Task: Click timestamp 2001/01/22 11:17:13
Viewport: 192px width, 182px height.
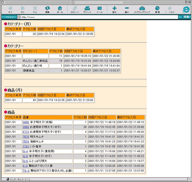Action: coord(102,132)
